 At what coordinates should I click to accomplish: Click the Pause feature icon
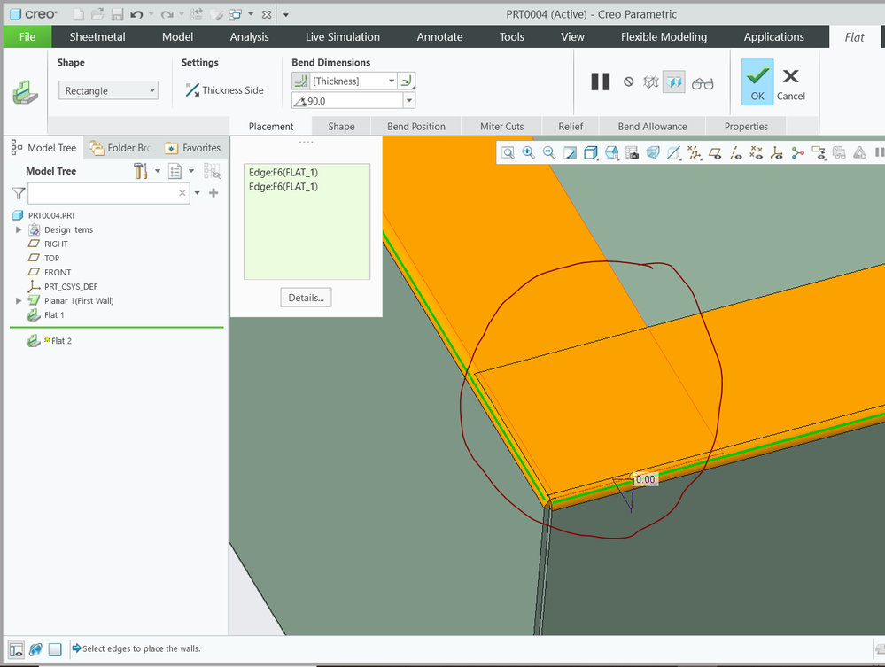(x=601, y=81)
